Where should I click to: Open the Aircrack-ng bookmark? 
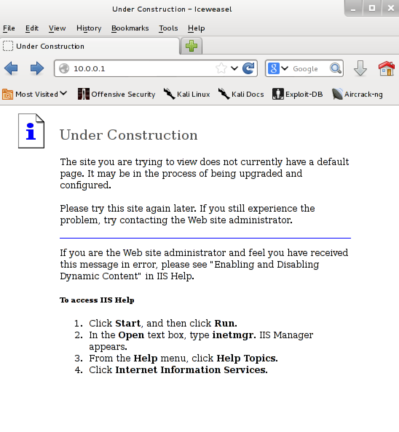coord(357,94)
